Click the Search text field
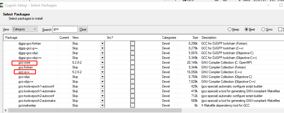The height and width of the screenshot is (113, 284). (x=65, y=29)
